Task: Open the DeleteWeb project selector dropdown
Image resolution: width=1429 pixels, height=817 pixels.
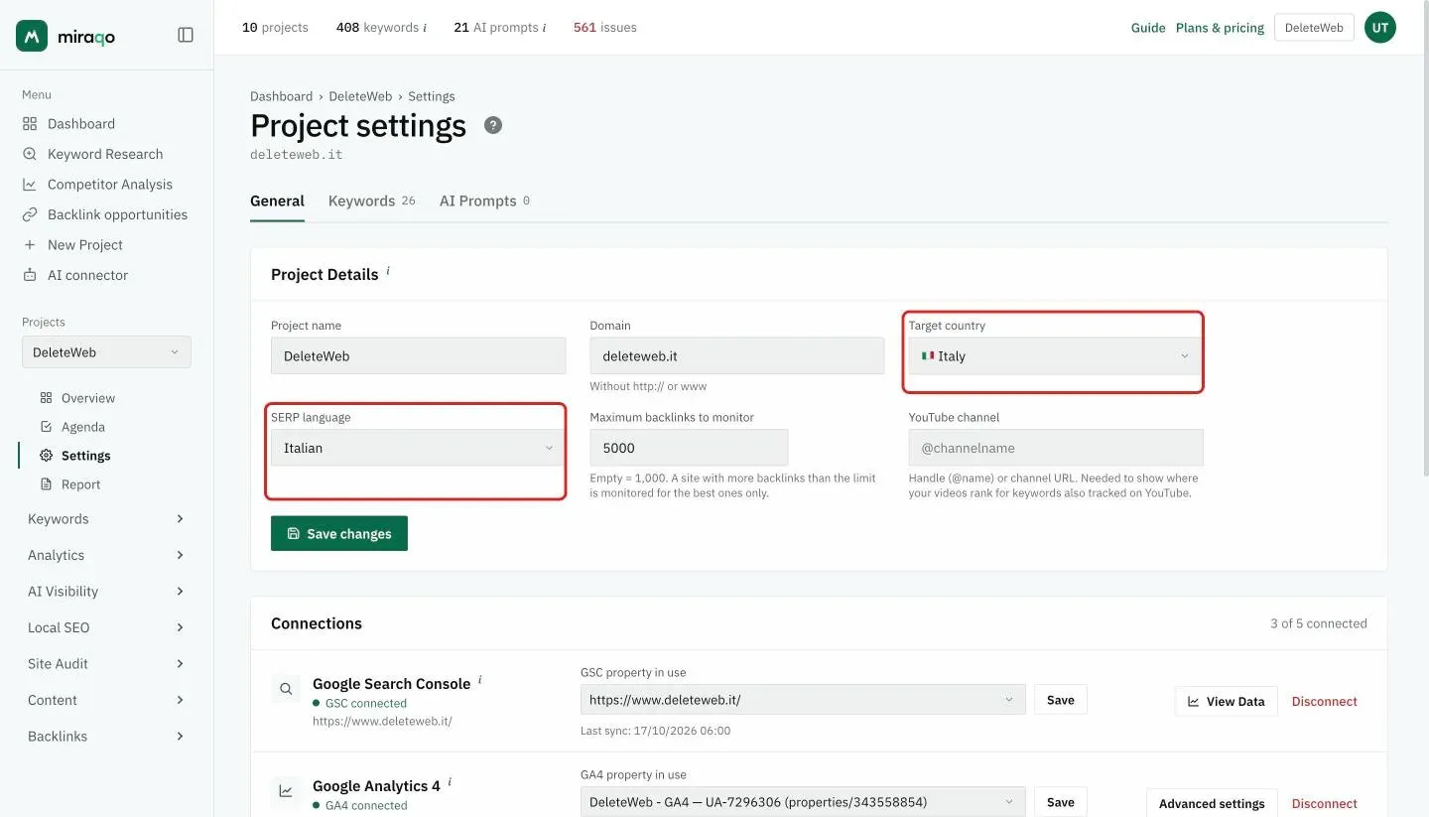Action: [106, 352]
